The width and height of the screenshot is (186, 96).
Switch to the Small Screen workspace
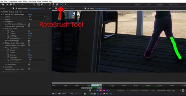click(x=174, y=5)
